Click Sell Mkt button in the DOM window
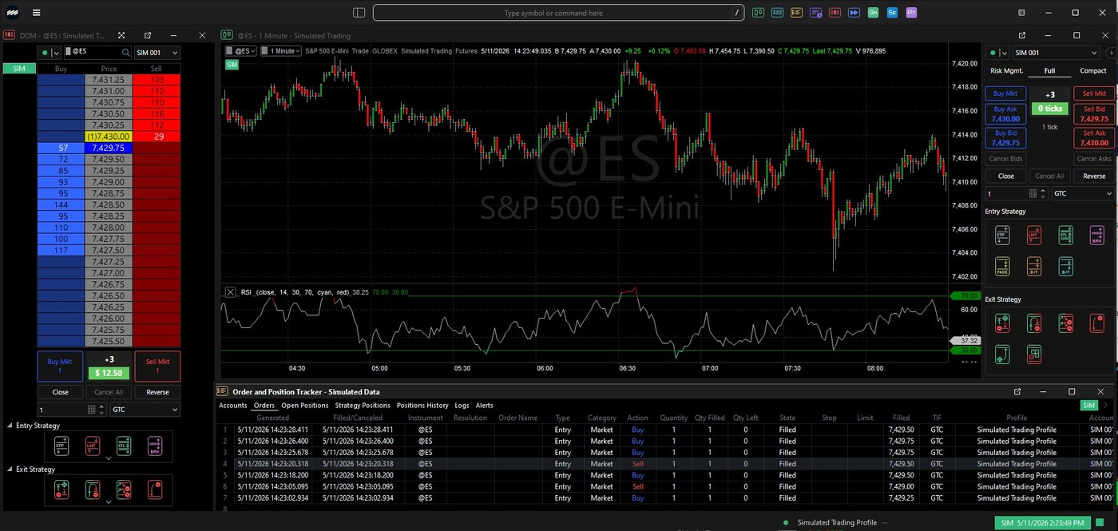Viewport: 1118px width, 531px height. (157, 367)
